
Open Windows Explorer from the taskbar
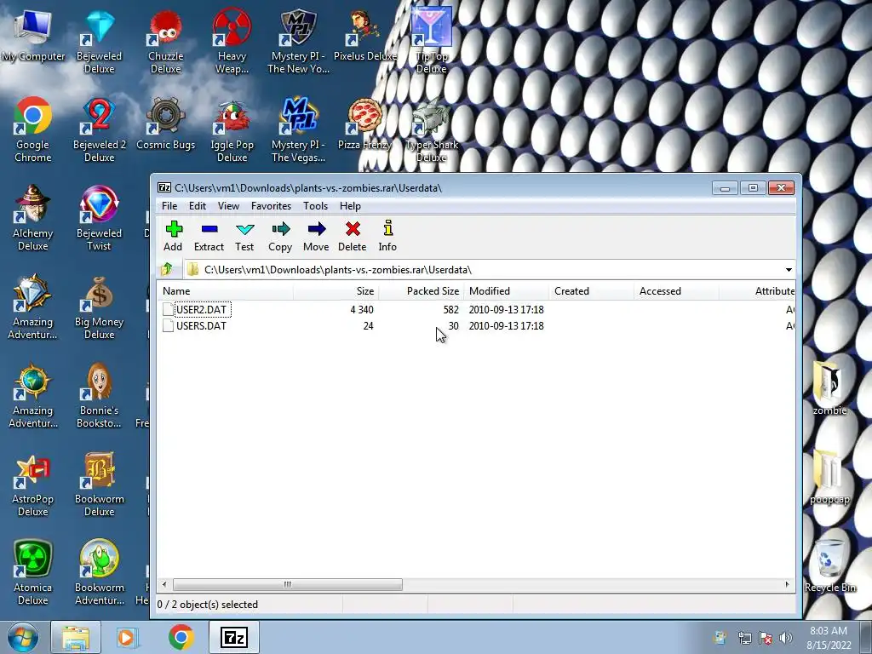click(x=76, y=637)
